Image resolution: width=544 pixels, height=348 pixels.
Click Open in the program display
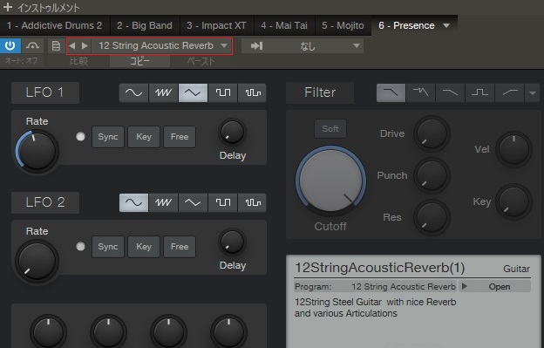[499, 287]
